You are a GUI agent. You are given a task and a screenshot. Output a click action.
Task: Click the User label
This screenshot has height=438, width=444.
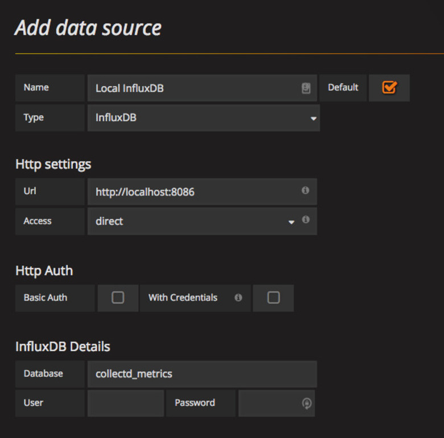pos(34,403)
